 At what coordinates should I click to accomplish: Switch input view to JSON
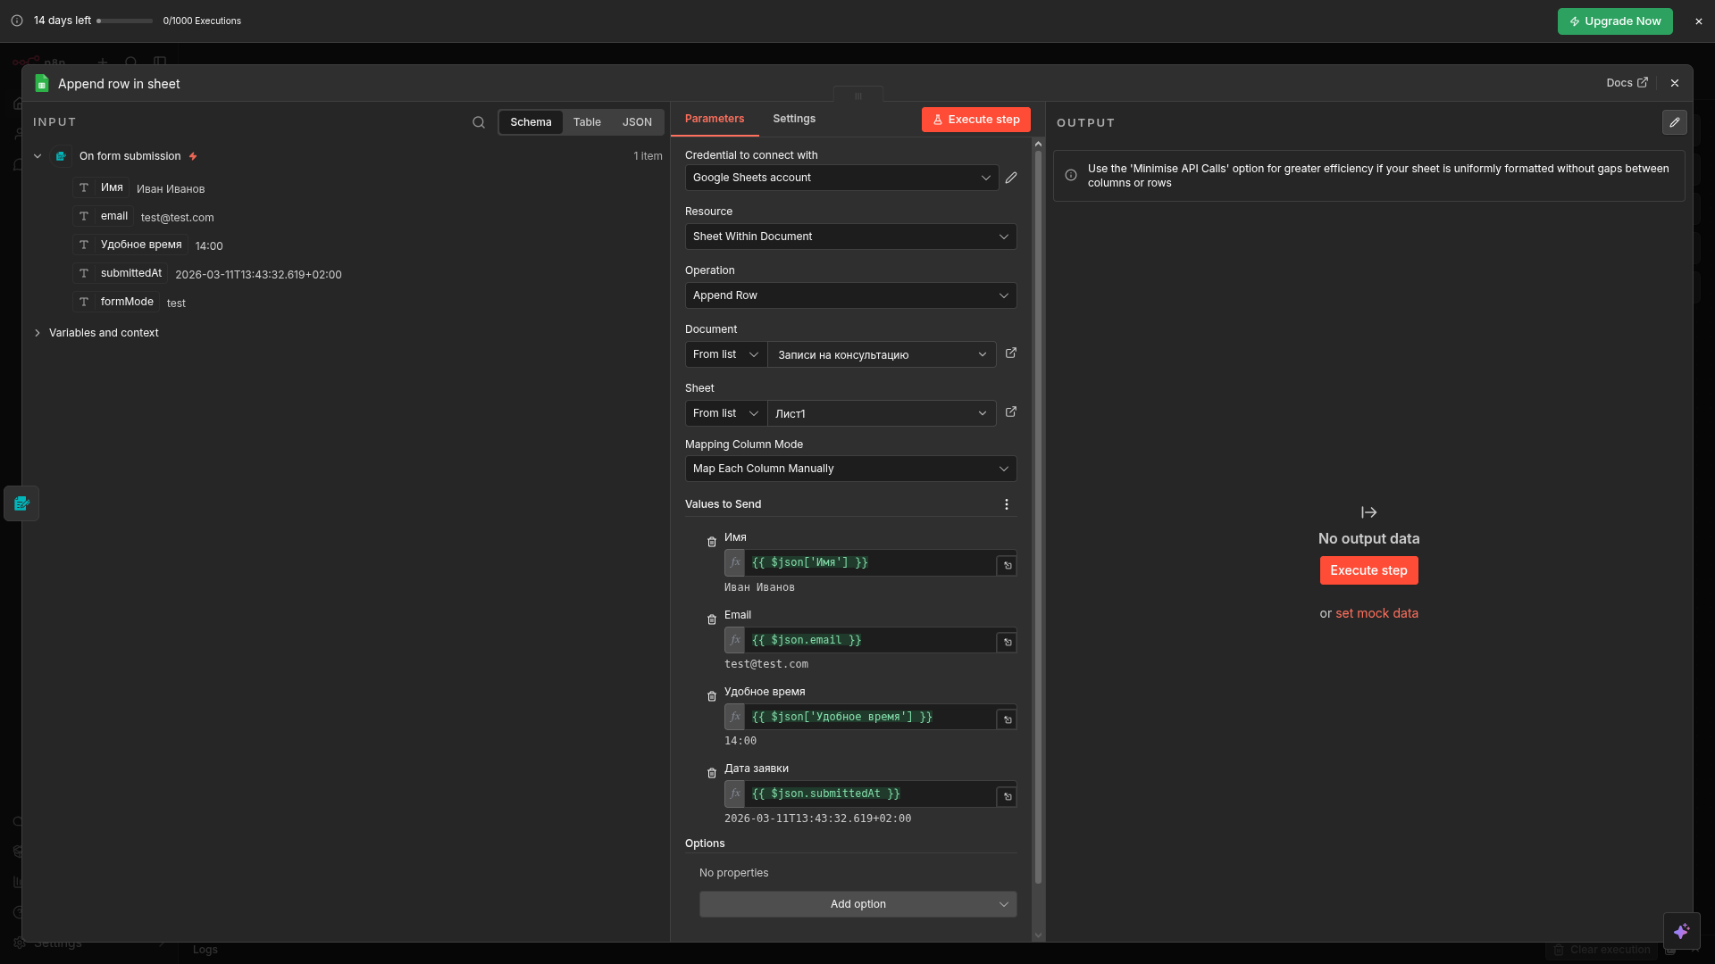(637, 122)
